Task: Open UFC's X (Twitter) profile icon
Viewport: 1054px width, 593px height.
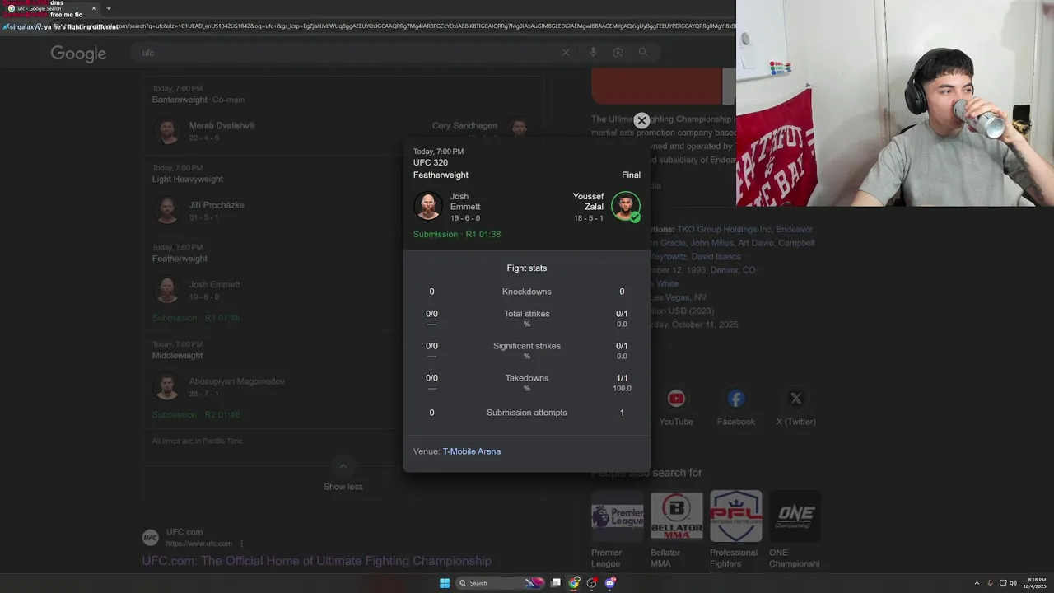Action: [795, 399]
